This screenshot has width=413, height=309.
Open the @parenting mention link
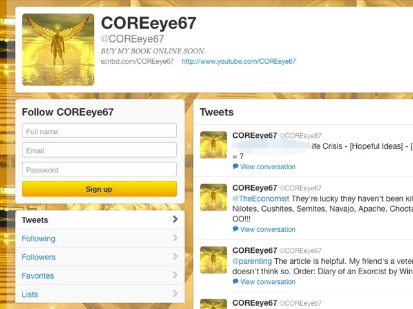[252, 261]
